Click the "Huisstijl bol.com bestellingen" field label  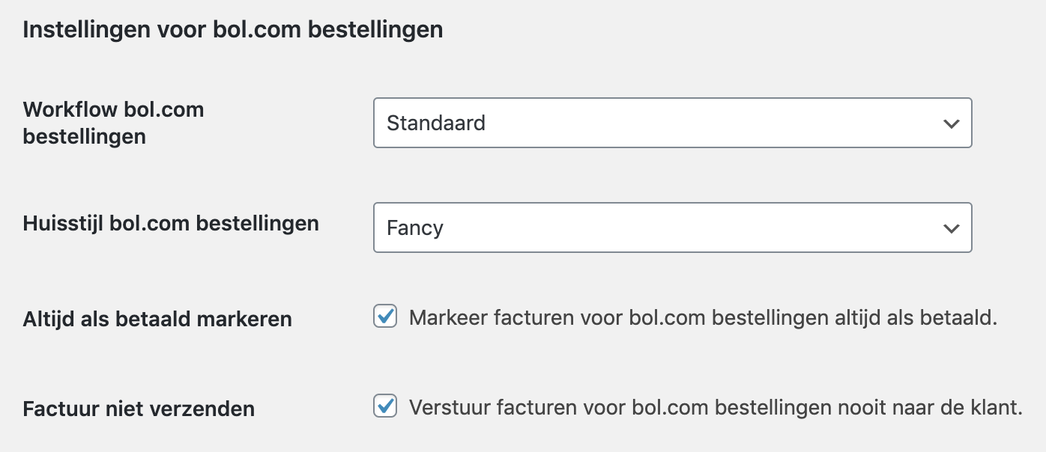[x=171, y=223]
